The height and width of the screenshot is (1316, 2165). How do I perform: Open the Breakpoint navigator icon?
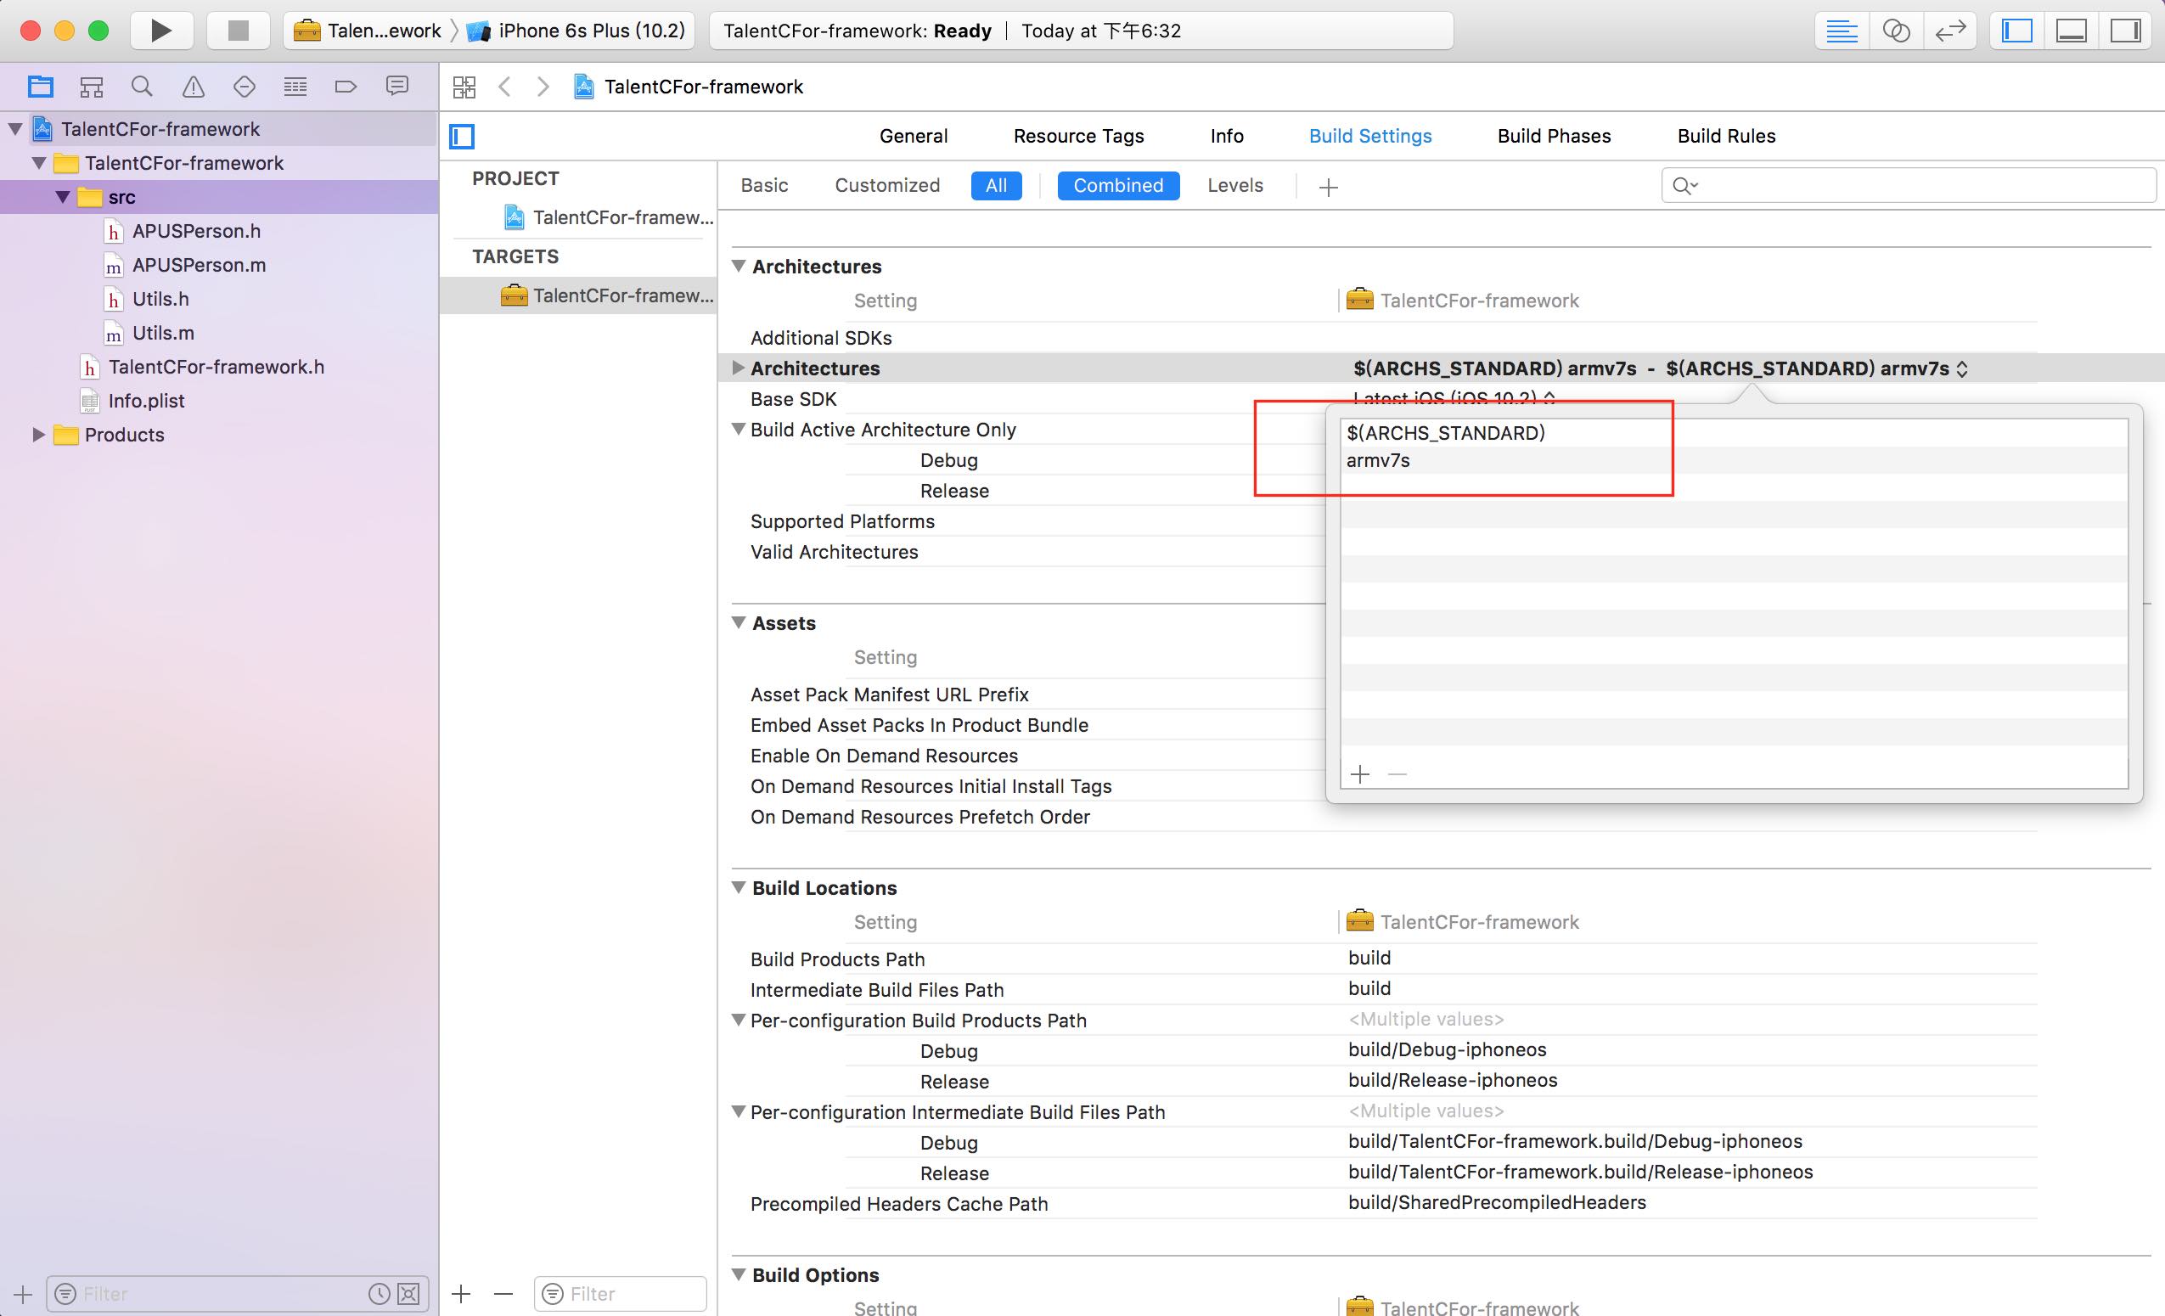click(x=346, y=86)
